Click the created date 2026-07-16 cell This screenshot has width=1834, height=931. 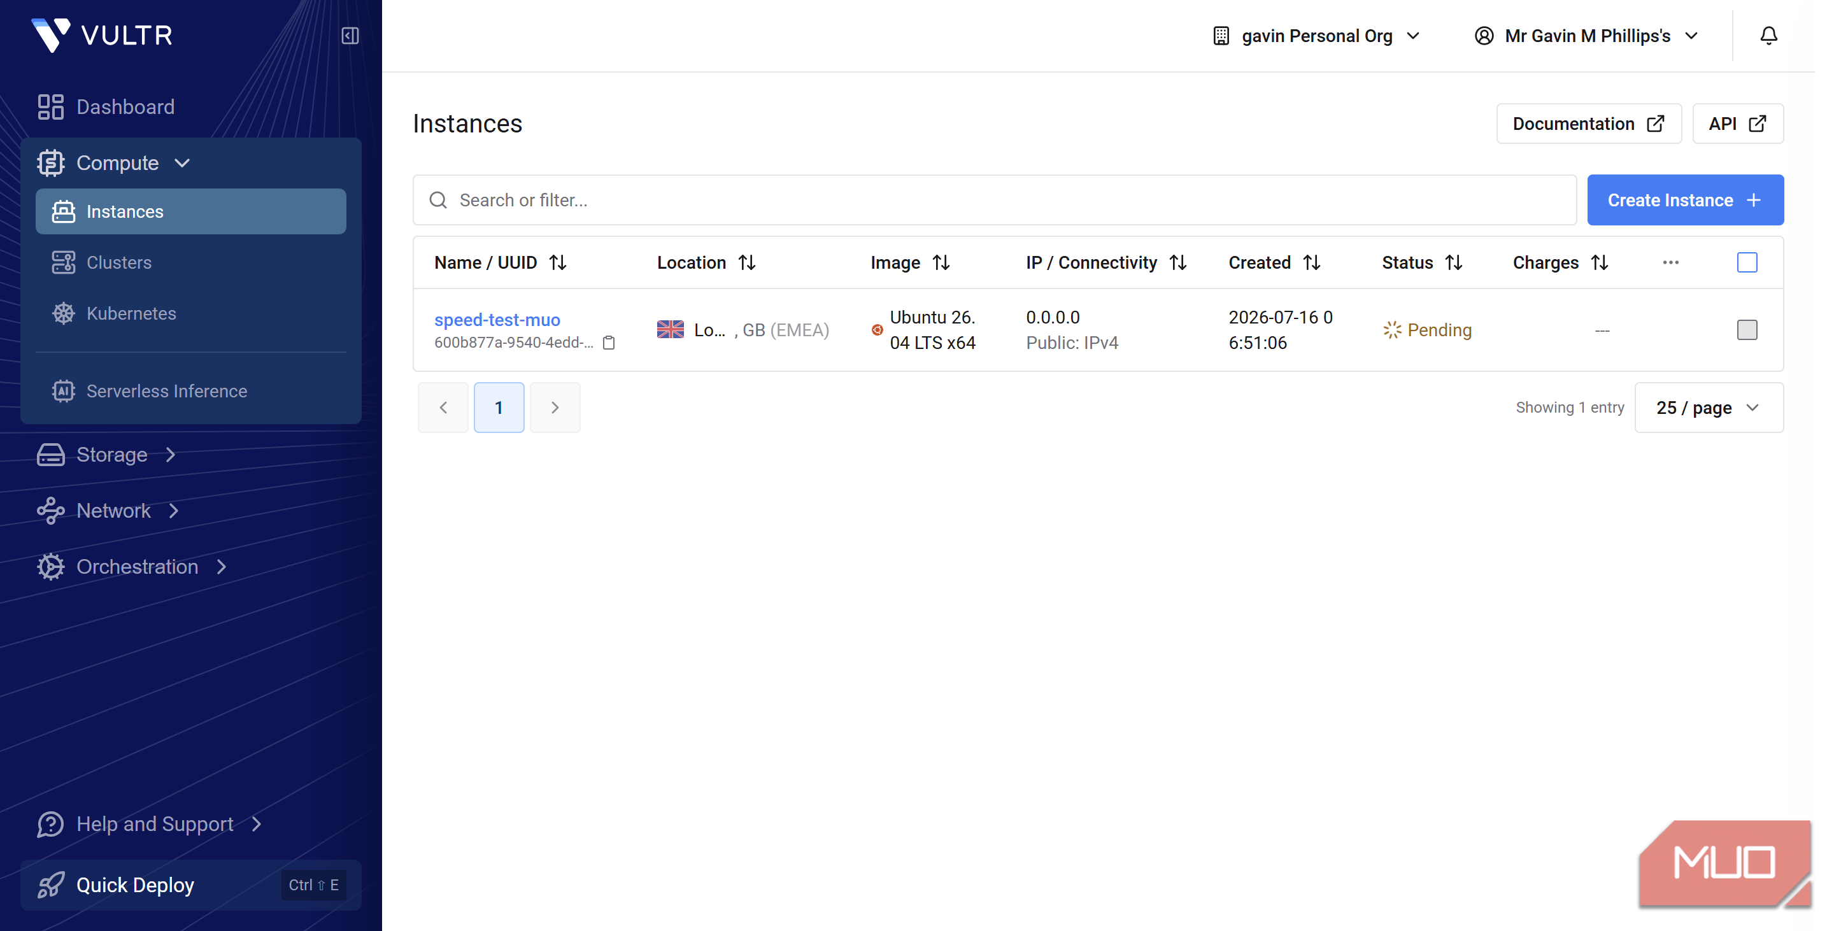(1281, 330)
